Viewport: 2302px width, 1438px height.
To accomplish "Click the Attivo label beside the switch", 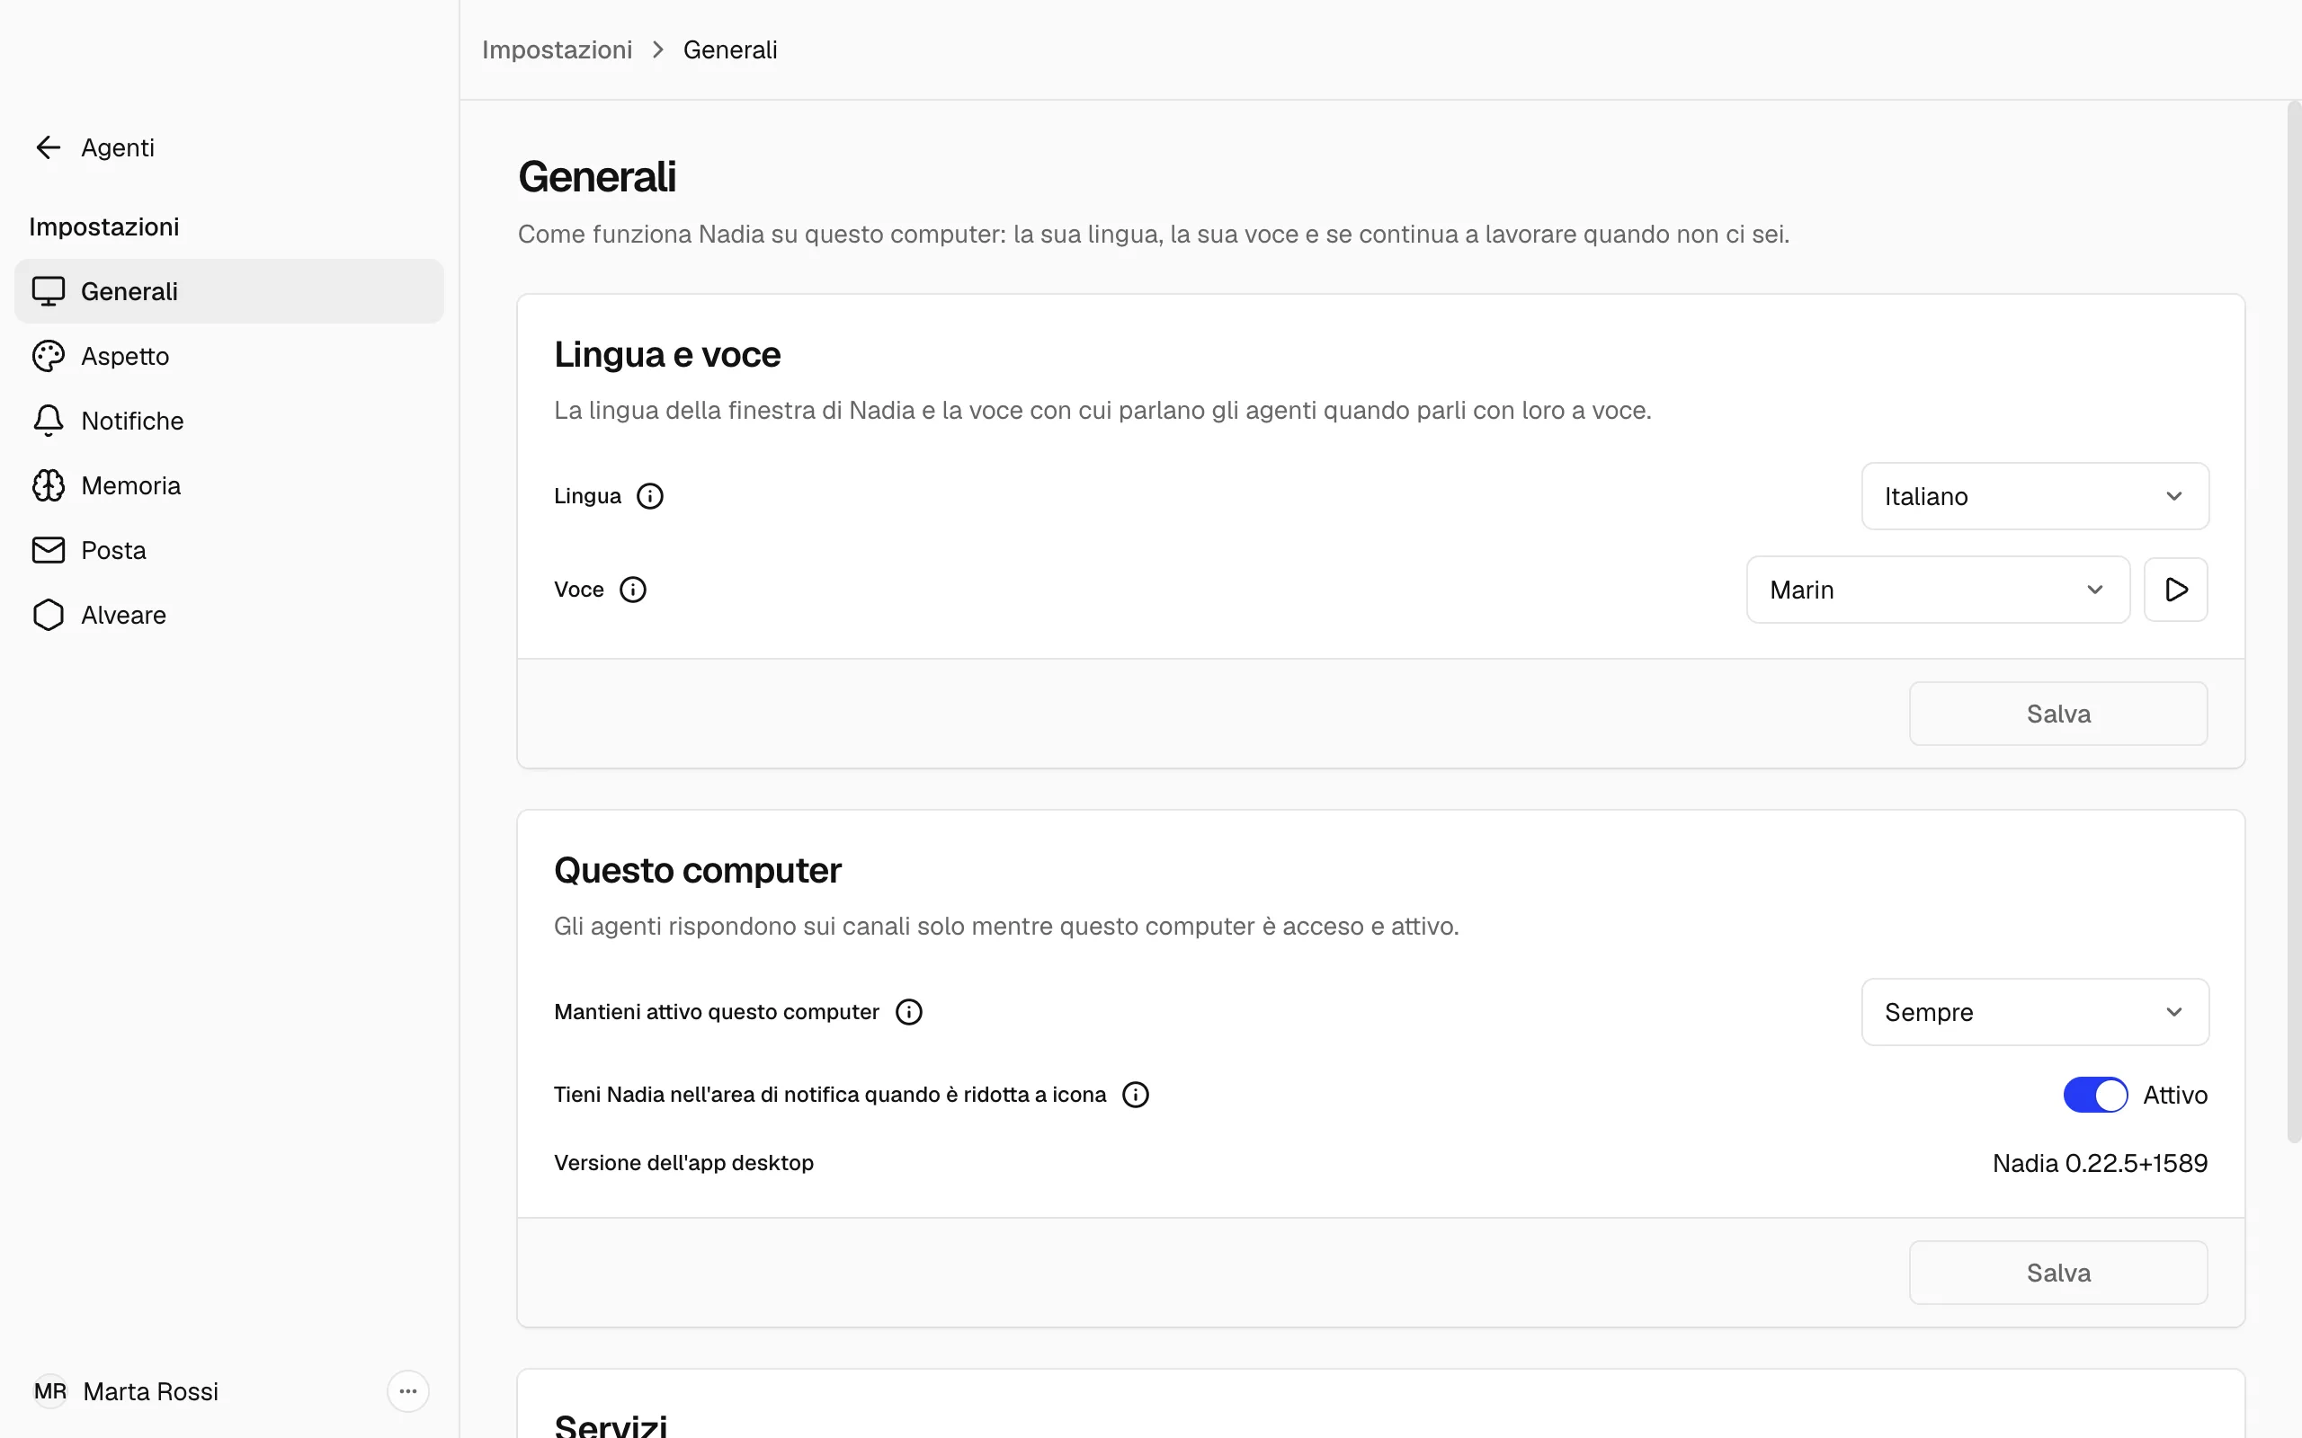I will point(2174,1095).
